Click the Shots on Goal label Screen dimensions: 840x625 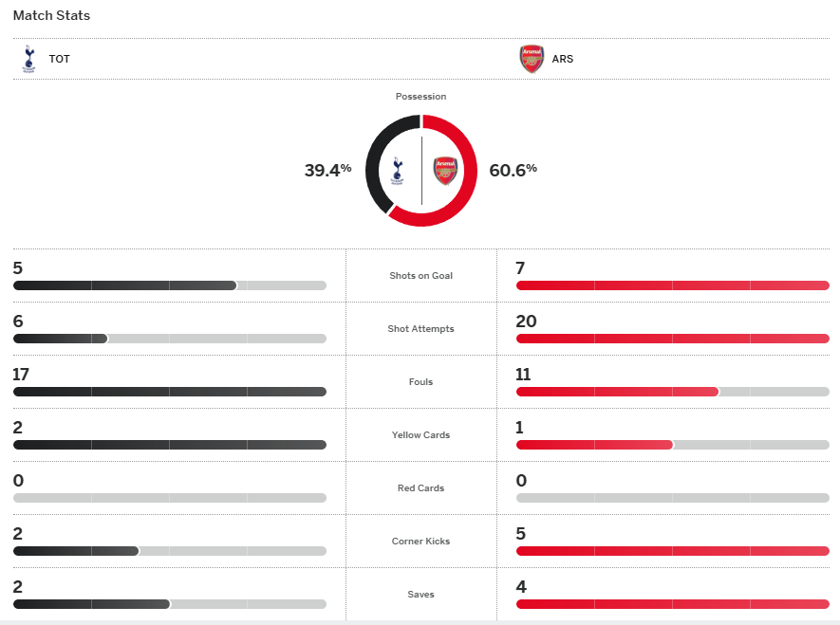coord(420,276)
